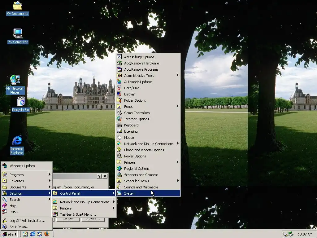Open Taskbar & Start Menu... settings
Viewport: 317px width, 238px height.
click(x=84, y=214)
